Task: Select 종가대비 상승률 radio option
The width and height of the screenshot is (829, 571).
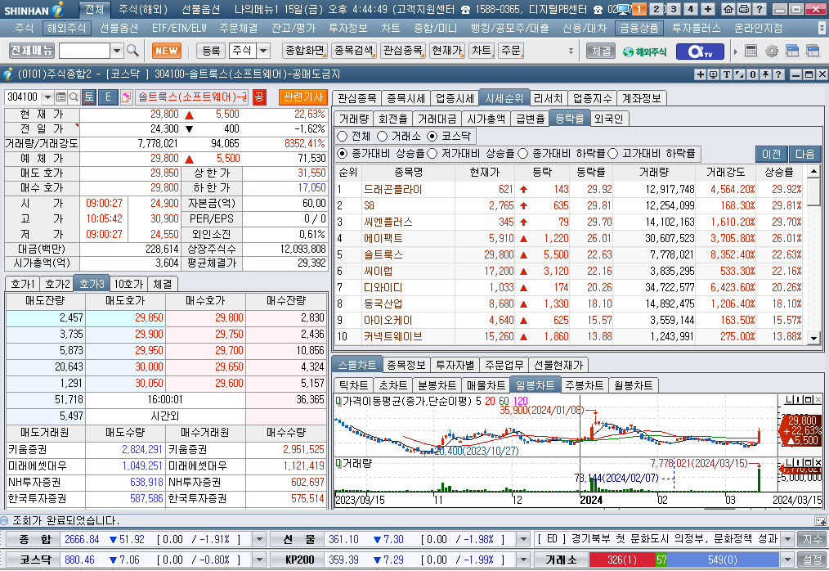Action: coord(342,154)
